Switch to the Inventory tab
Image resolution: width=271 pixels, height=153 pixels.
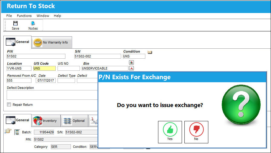pyautogui.click(x=46, y=121)
